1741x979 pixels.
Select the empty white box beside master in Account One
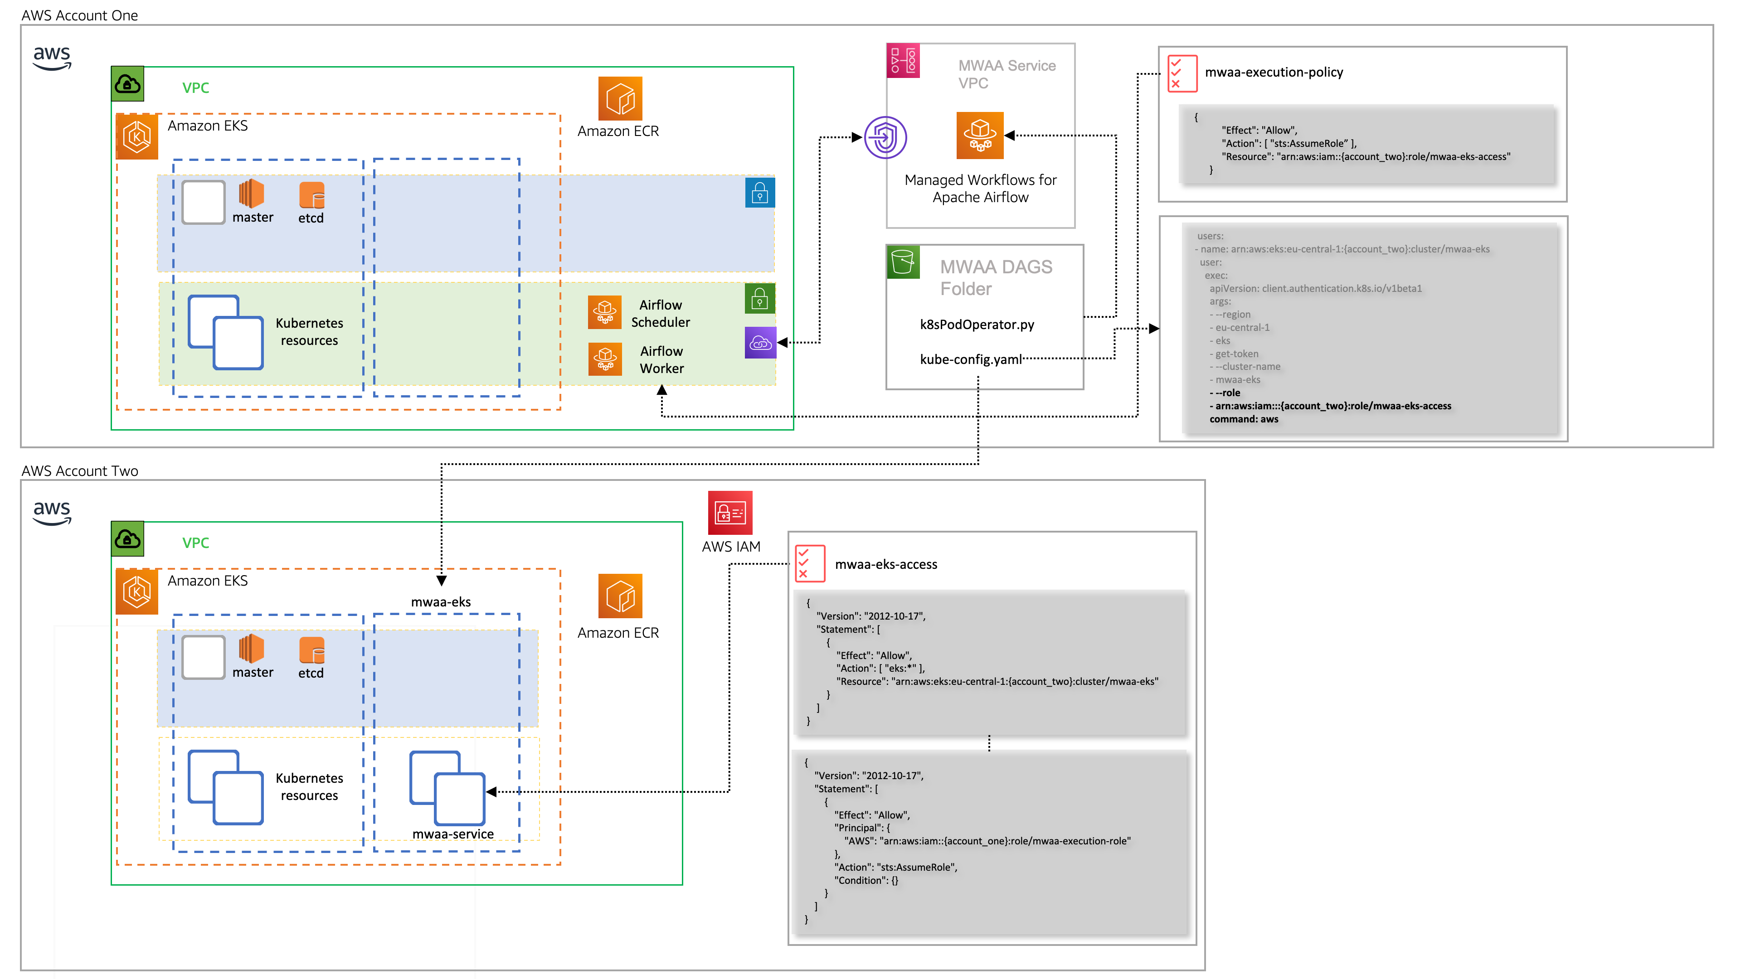[204, 202]
